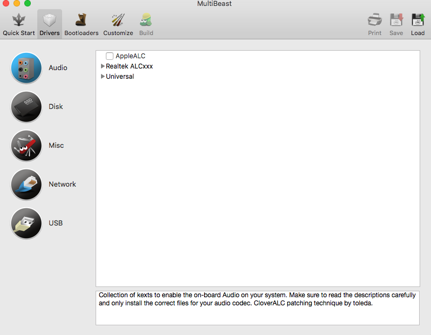The width and height of the screenshot is (431, 335).
Task: Click the Load floppy icon
Action: (418, 20)
